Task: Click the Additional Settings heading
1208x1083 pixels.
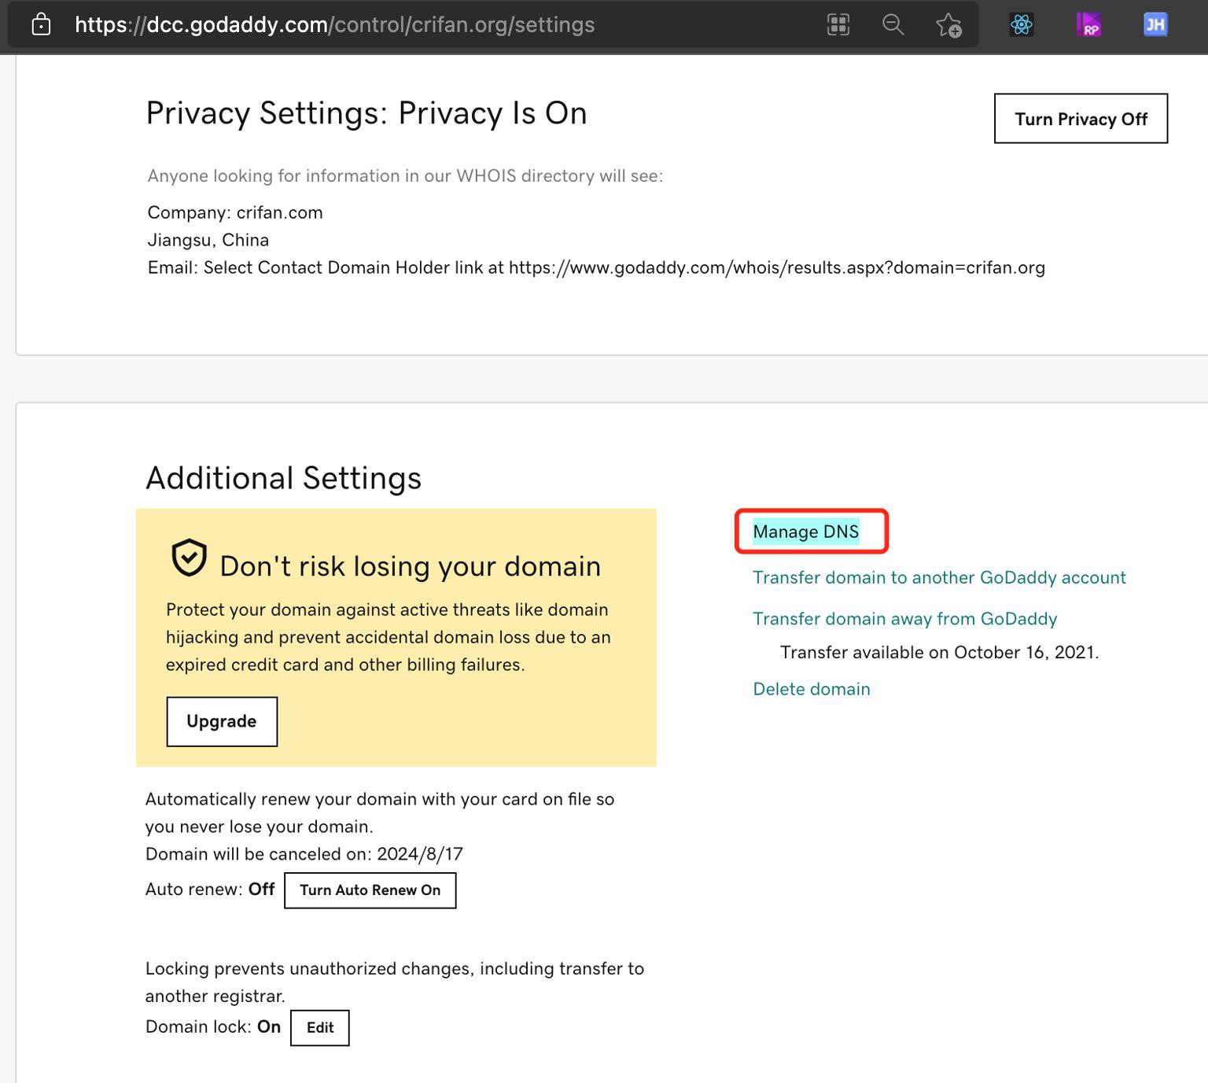Action: coord(284,478)
